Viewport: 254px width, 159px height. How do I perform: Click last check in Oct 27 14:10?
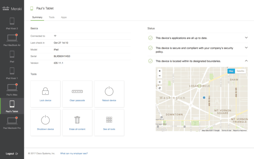coord(61,43)
